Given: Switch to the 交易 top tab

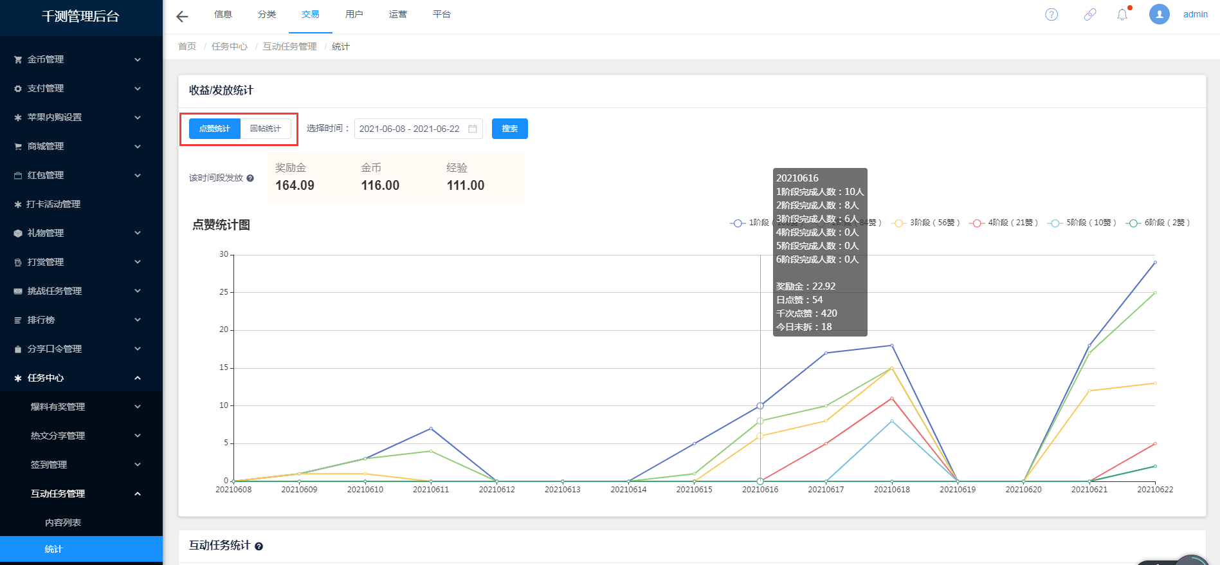Looking at the screenshot, I should pos(311,14).
